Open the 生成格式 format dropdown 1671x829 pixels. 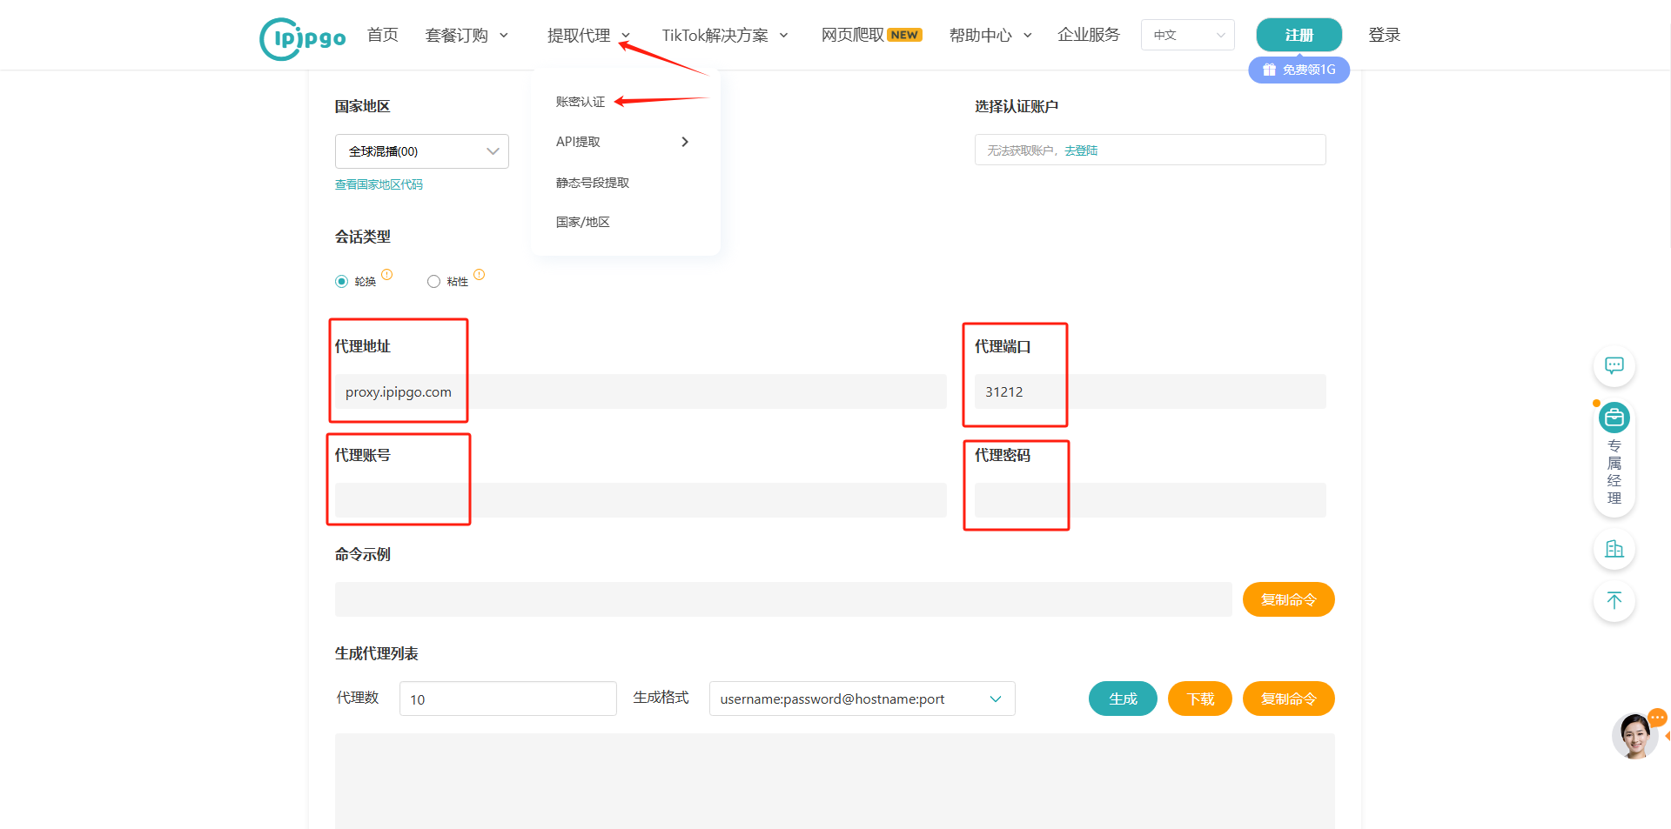point(861,699)
